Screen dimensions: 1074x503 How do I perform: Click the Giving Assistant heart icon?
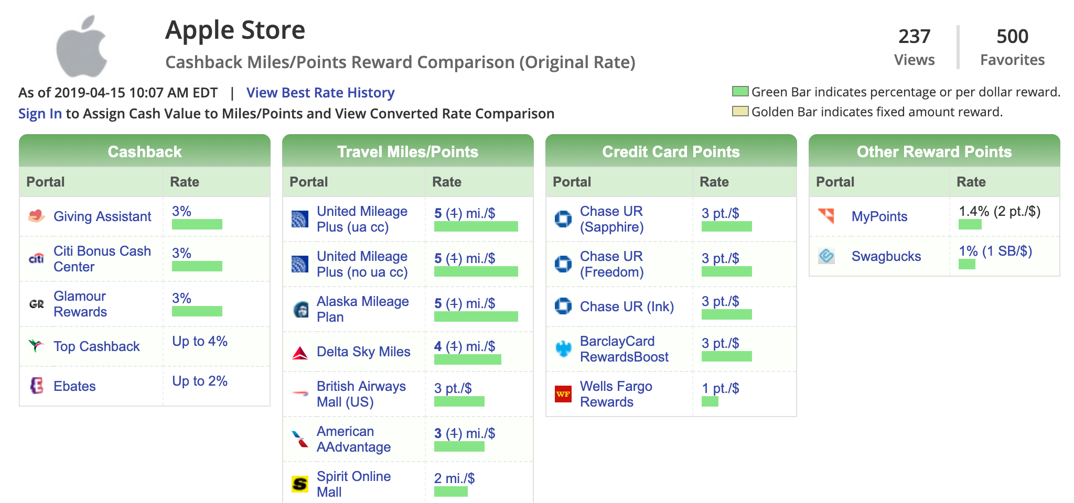[36, 216]
